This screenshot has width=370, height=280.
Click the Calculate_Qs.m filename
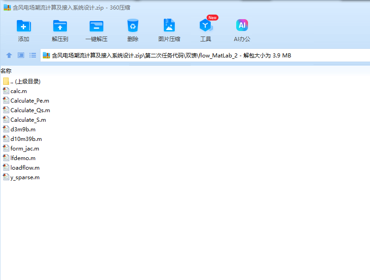click(x=30, y=110)
